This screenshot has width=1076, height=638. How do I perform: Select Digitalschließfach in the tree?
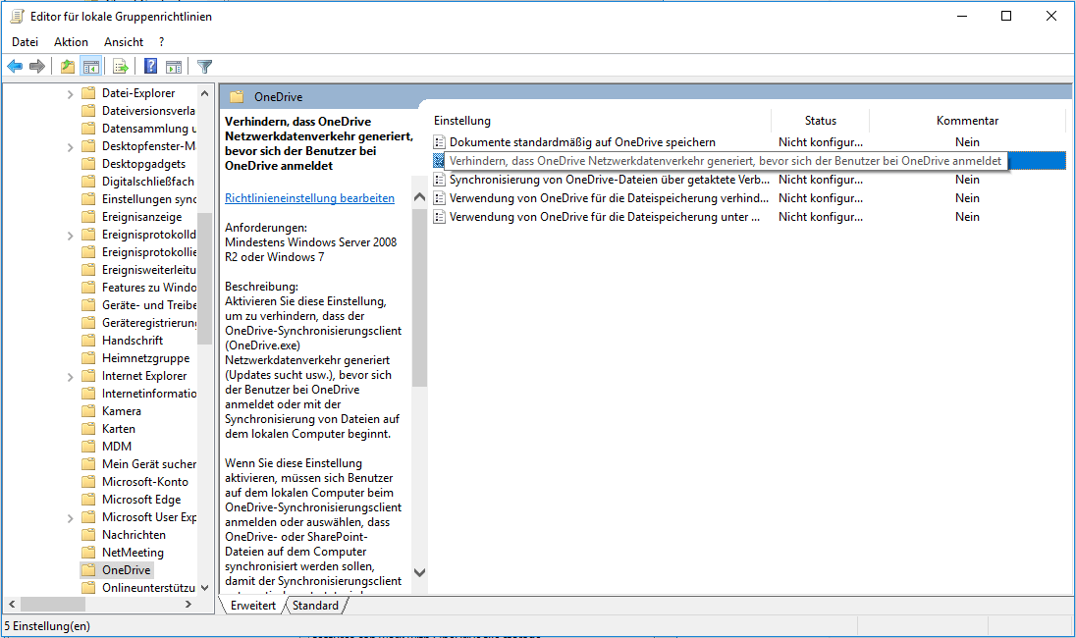(x=147, y=182)
